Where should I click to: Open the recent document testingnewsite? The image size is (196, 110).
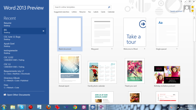(x=24, y=52)
